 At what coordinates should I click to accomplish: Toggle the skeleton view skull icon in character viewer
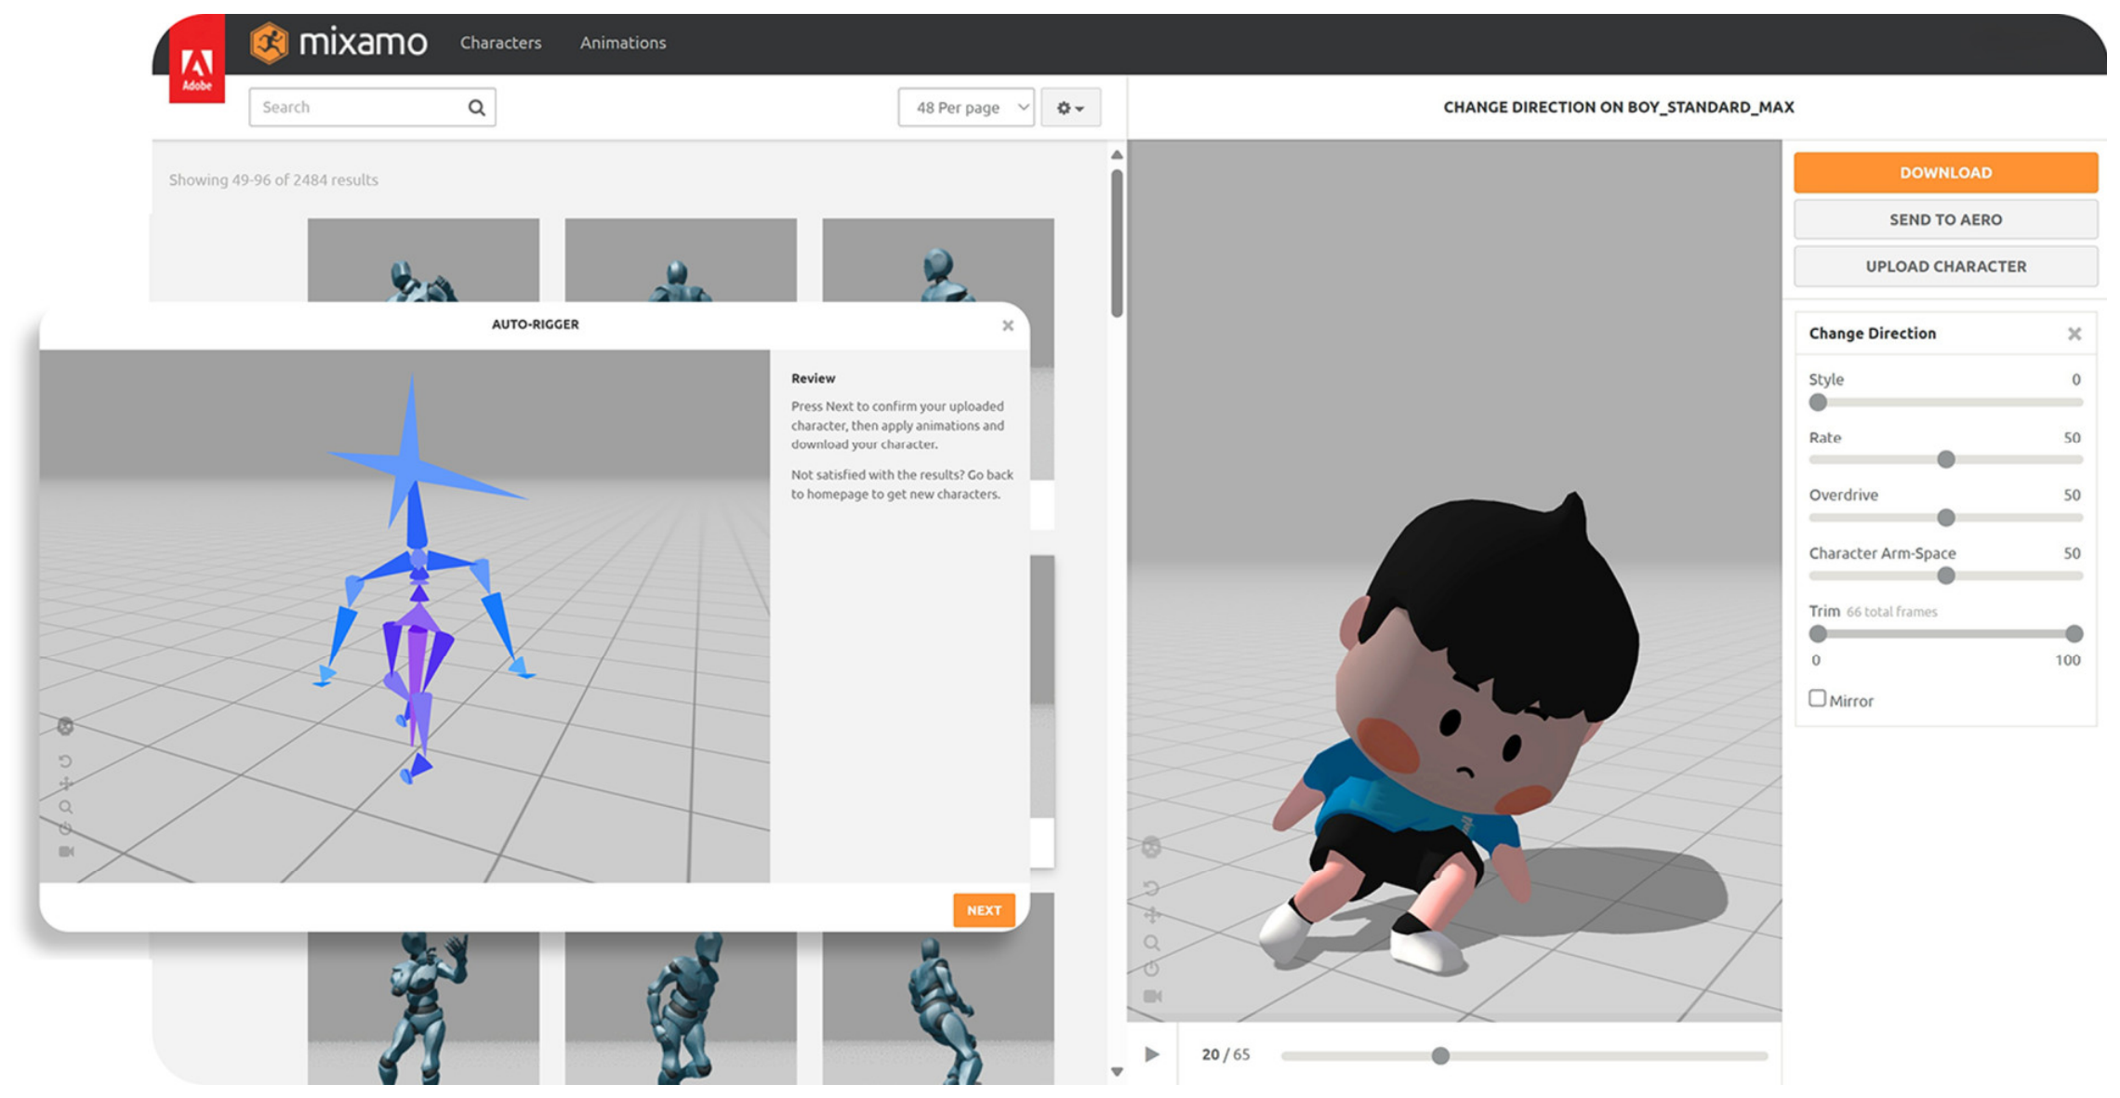(1151, 847)
